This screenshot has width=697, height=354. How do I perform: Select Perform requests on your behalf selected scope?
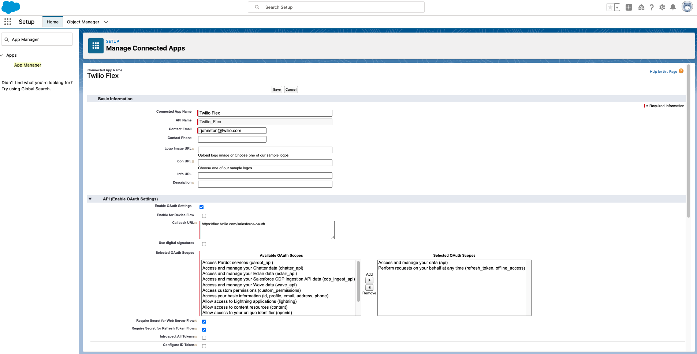point(452,268)
